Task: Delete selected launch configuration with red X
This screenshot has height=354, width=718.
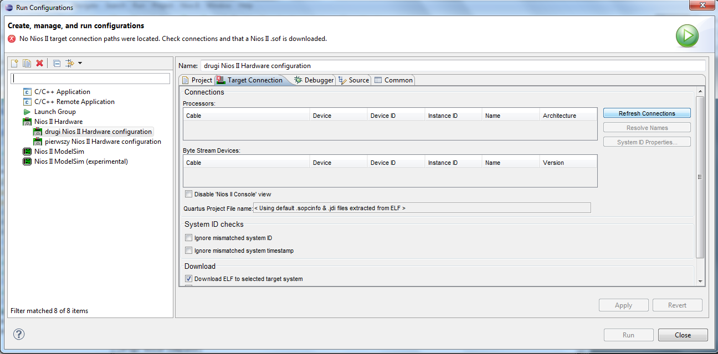Action: (39, 63)
